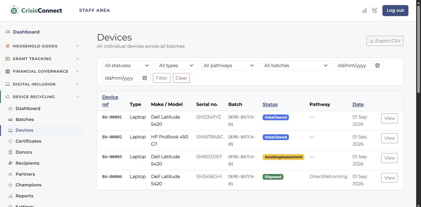Screen dimensions: 421x207
Task: Click the Household Goods section icon
Action: (8, 46)
